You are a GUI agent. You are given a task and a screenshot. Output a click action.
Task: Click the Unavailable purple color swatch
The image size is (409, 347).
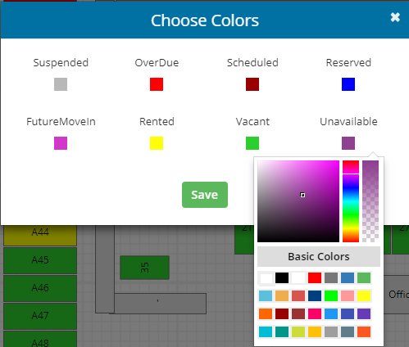coord(348,143)
